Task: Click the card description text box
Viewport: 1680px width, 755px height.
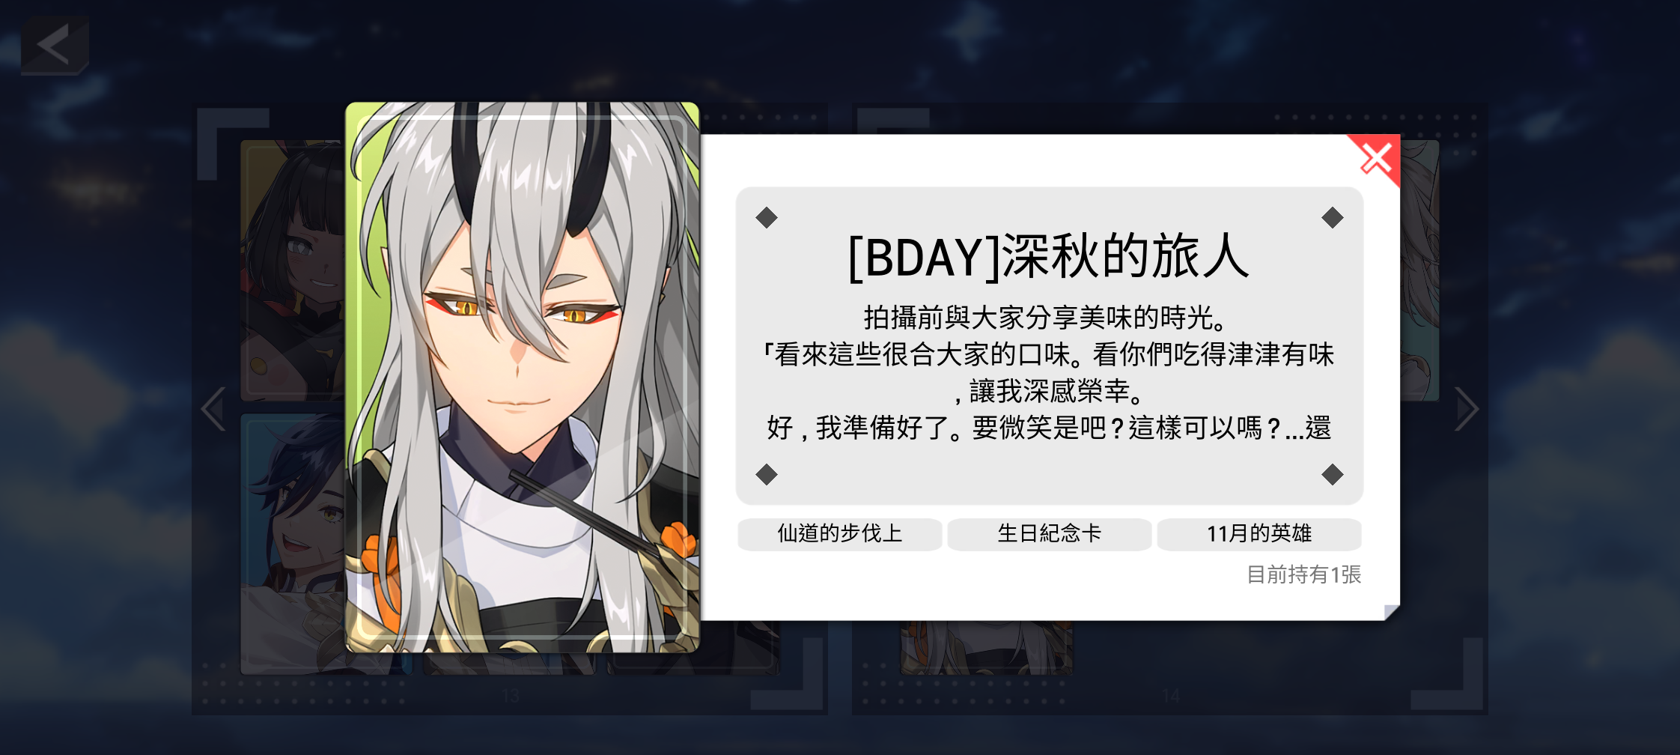Action: [x=1049, y=345]
